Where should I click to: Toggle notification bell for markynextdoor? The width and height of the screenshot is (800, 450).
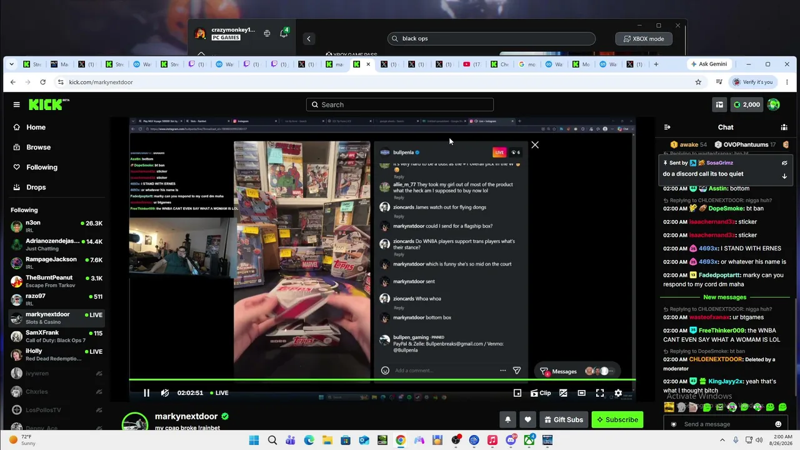pos(507,419)
